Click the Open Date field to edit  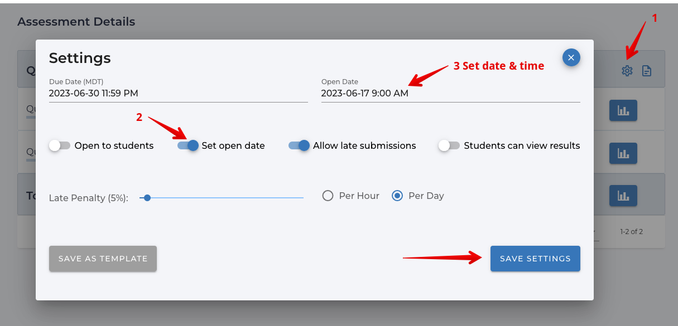coord(450,94)
